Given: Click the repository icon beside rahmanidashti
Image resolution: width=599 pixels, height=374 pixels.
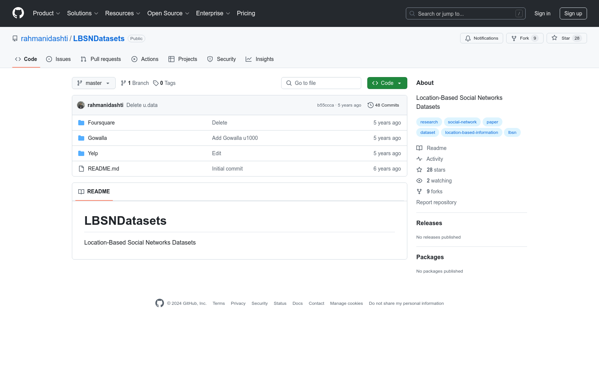Looking at the screenshot, I should point(15,39).
